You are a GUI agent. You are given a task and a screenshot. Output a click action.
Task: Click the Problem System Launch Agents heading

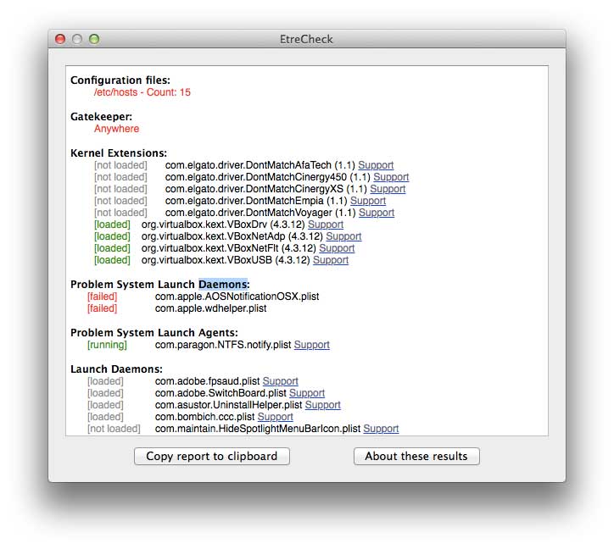pos(154,333)
